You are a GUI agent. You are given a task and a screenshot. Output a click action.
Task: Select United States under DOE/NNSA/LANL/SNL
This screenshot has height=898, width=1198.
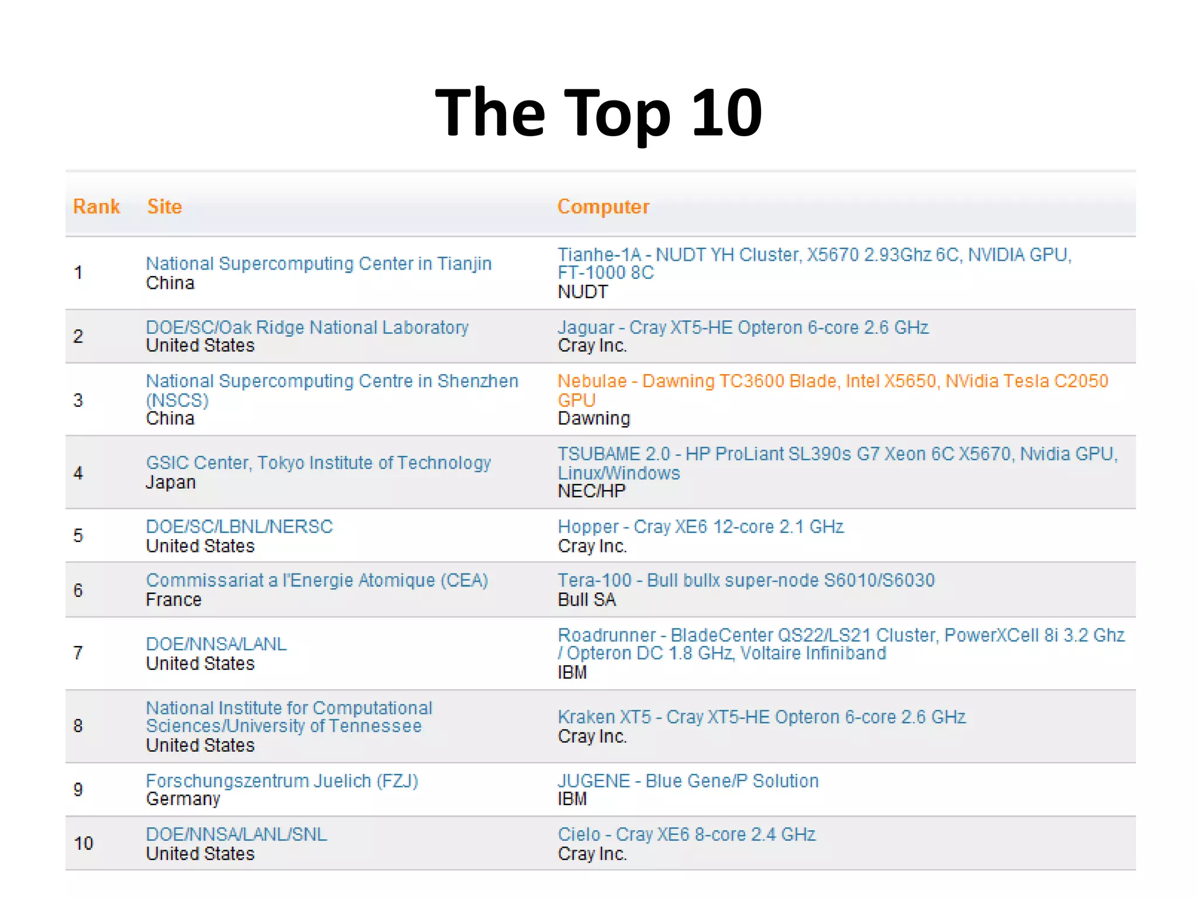201,854
